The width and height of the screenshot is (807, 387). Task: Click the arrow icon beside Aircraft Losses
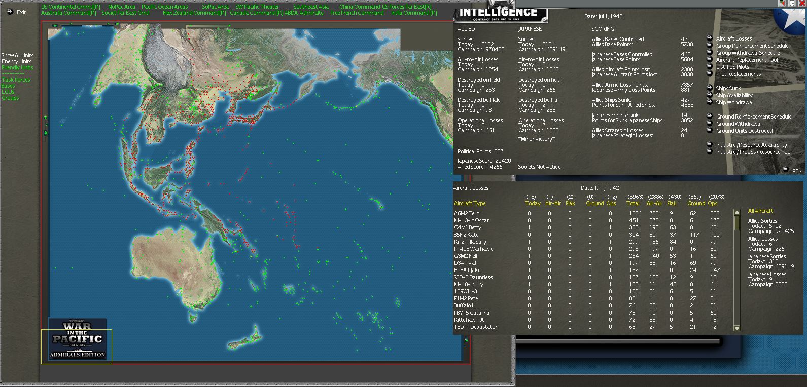coord(709,38)
